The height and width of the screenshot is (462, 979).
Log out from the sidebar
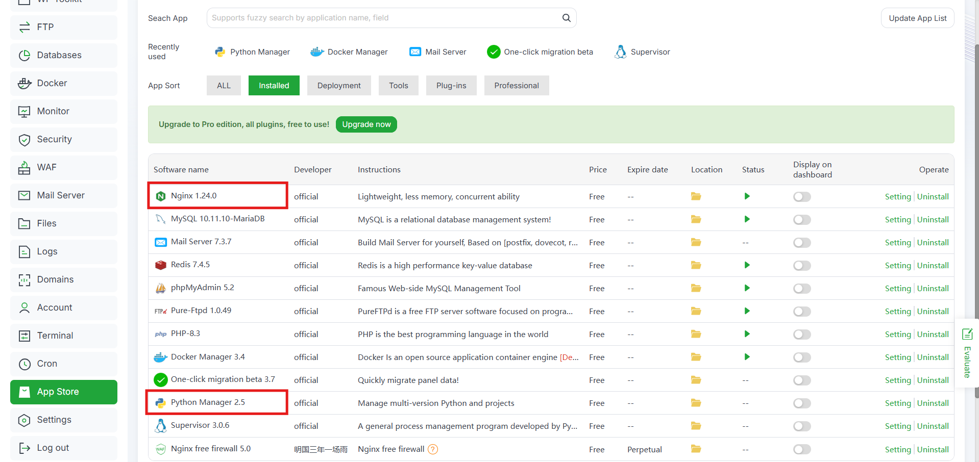pyautogui.click(x=64, y=448)
